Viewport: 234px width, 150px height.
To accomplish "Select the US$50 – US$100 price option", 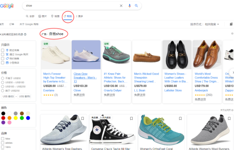I will tap(3, 83).
